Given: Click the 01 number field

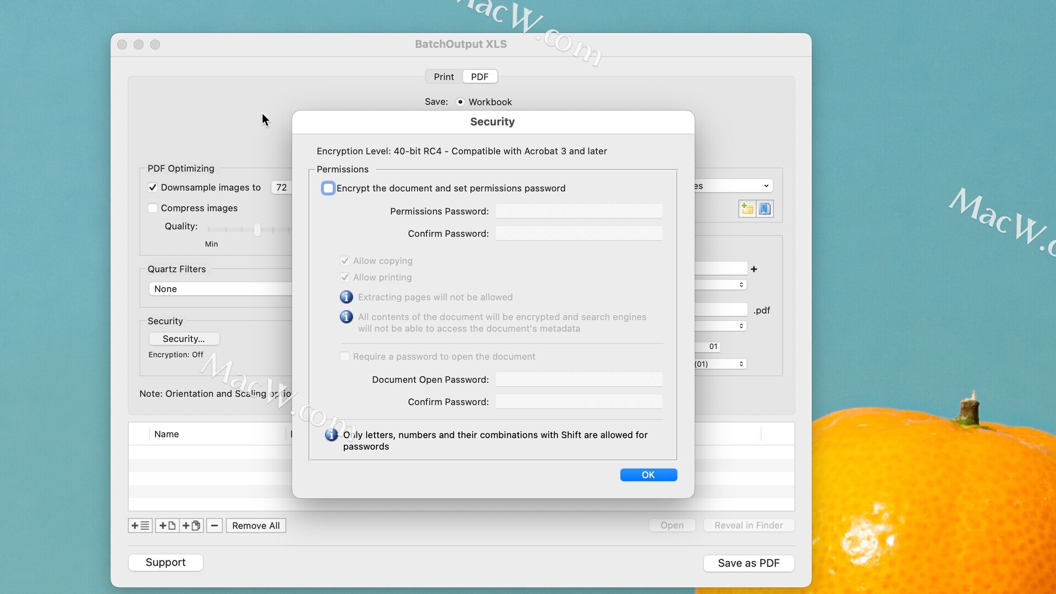Looking at the screenshot, I should pos(707,346).
